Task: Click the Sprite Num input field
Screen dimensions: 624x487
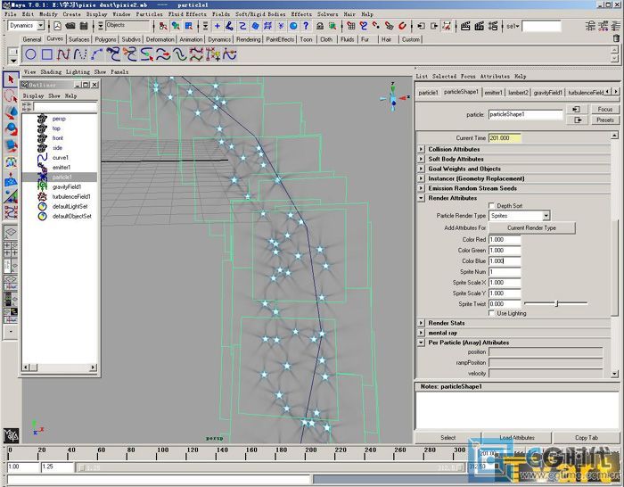Action: (505, 272)
